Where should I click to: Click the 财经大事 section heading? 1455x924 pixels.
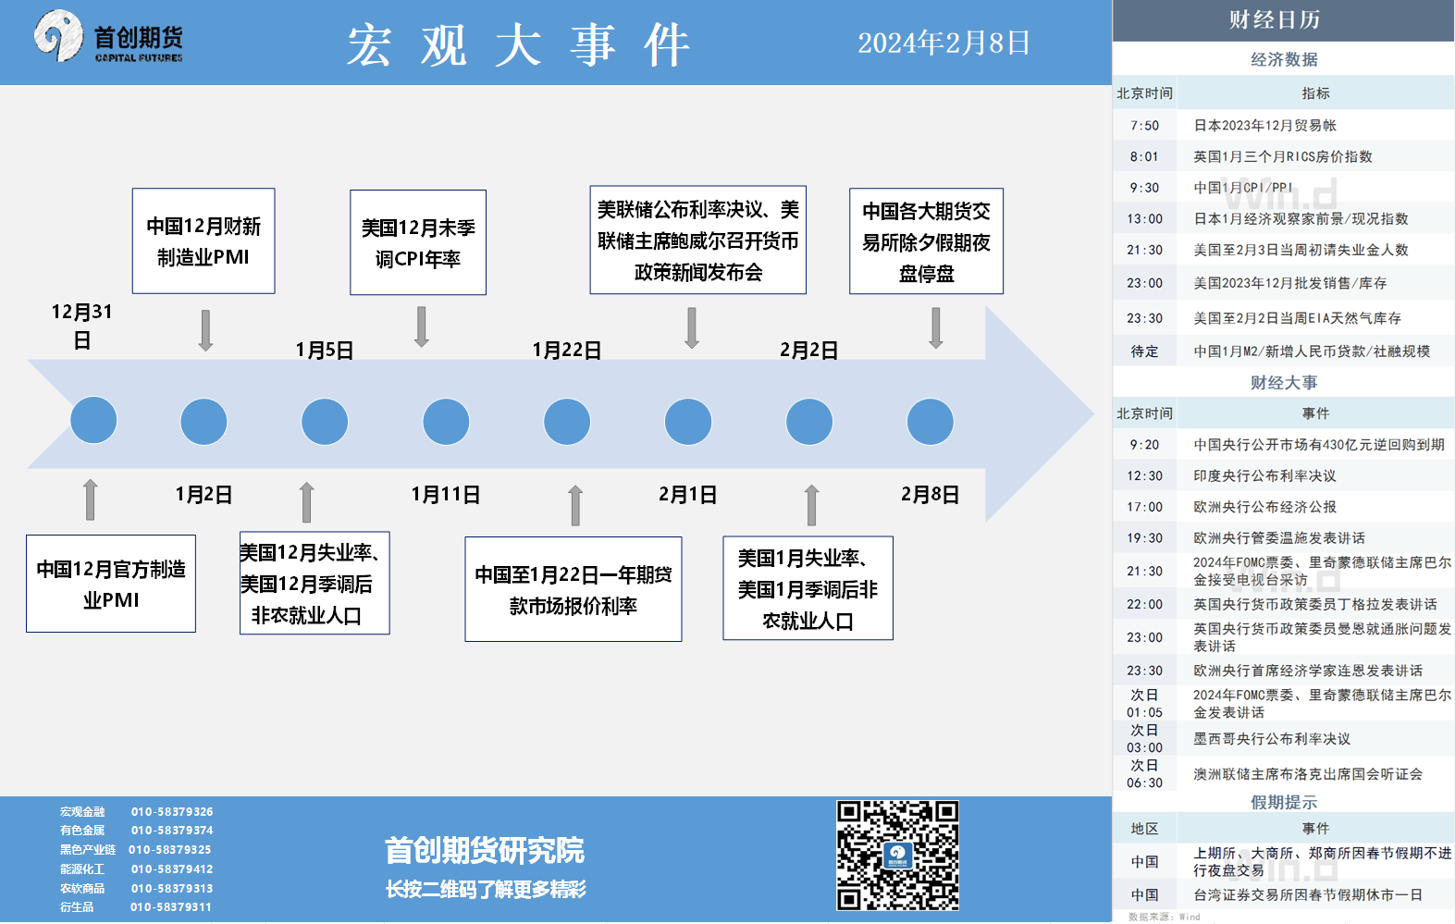1284,382
